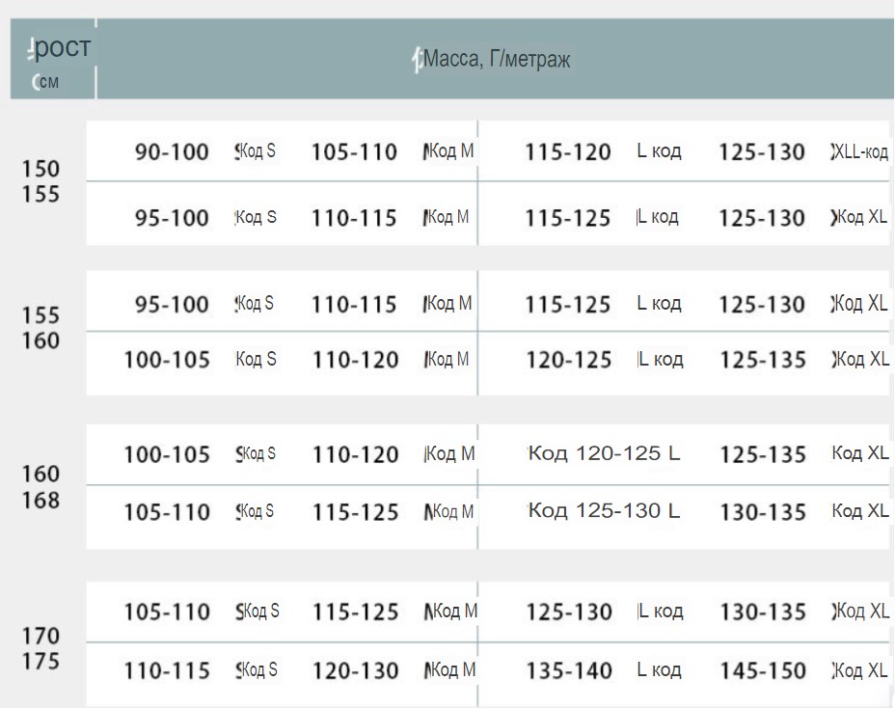895x708 pixels.
Task: Select the 170 175 height row label
Action: (41, 648)
